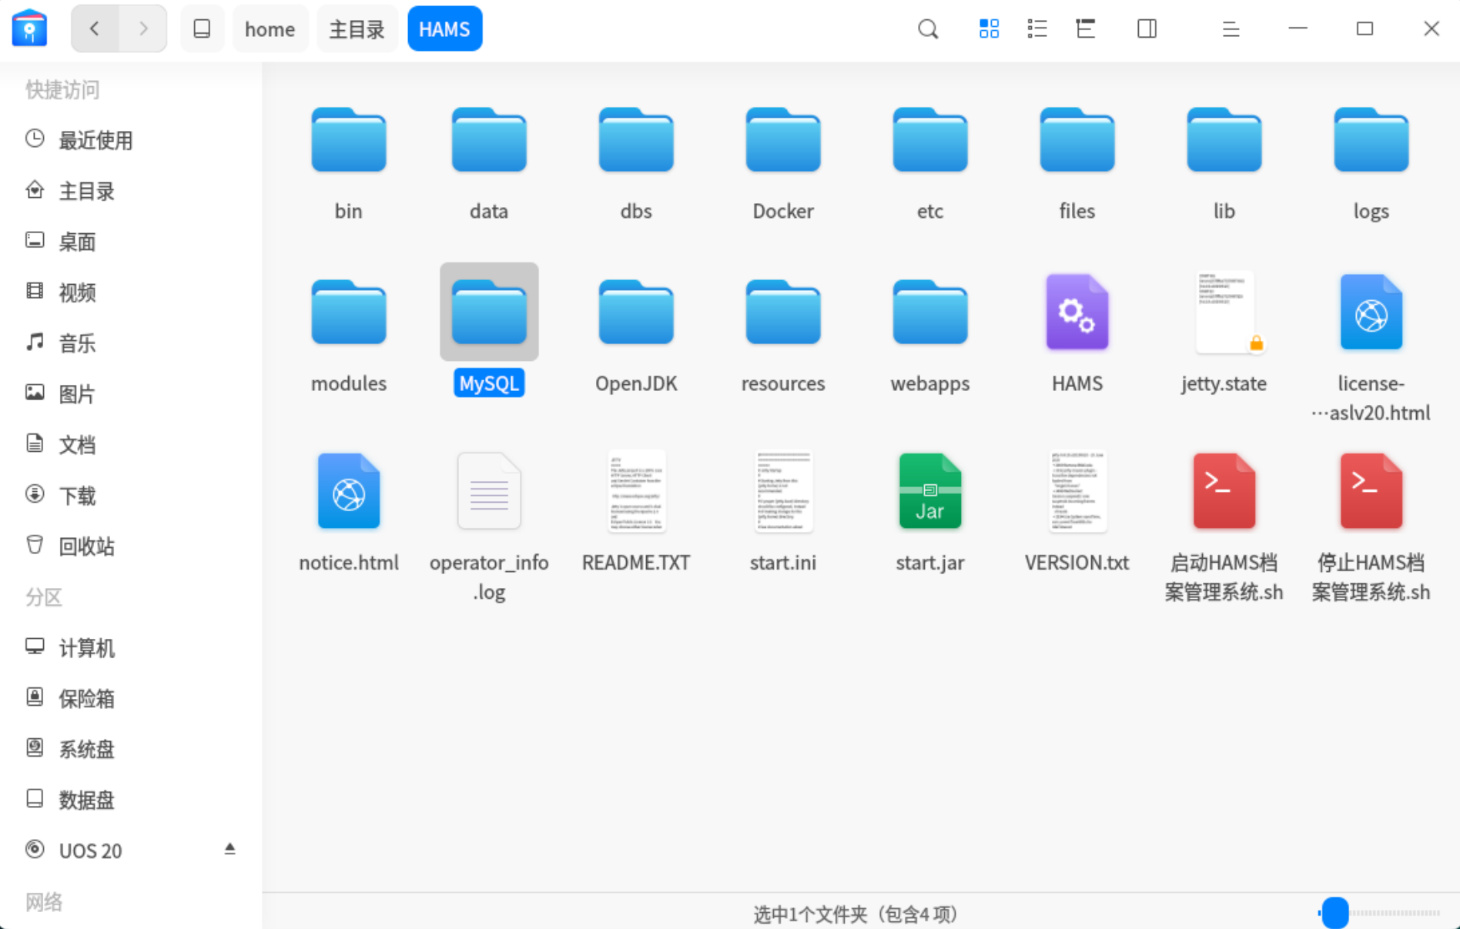The image size is (1460, 929).
Task: Open the search icon in the toolbar
Action: [x=928, y=29]
